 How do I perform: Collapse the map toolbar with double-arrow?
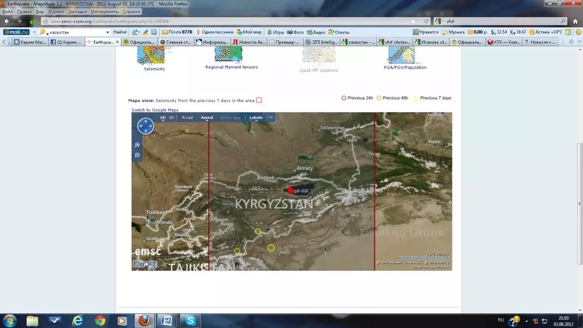271,118
